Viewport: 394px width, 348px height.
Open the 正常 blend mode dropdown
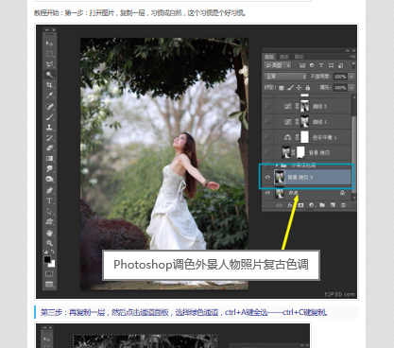285,77
